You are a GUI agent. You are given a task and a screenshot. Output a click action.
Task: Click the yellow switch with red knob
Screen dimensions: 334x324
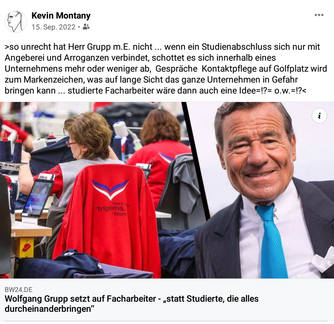[26, 248]
